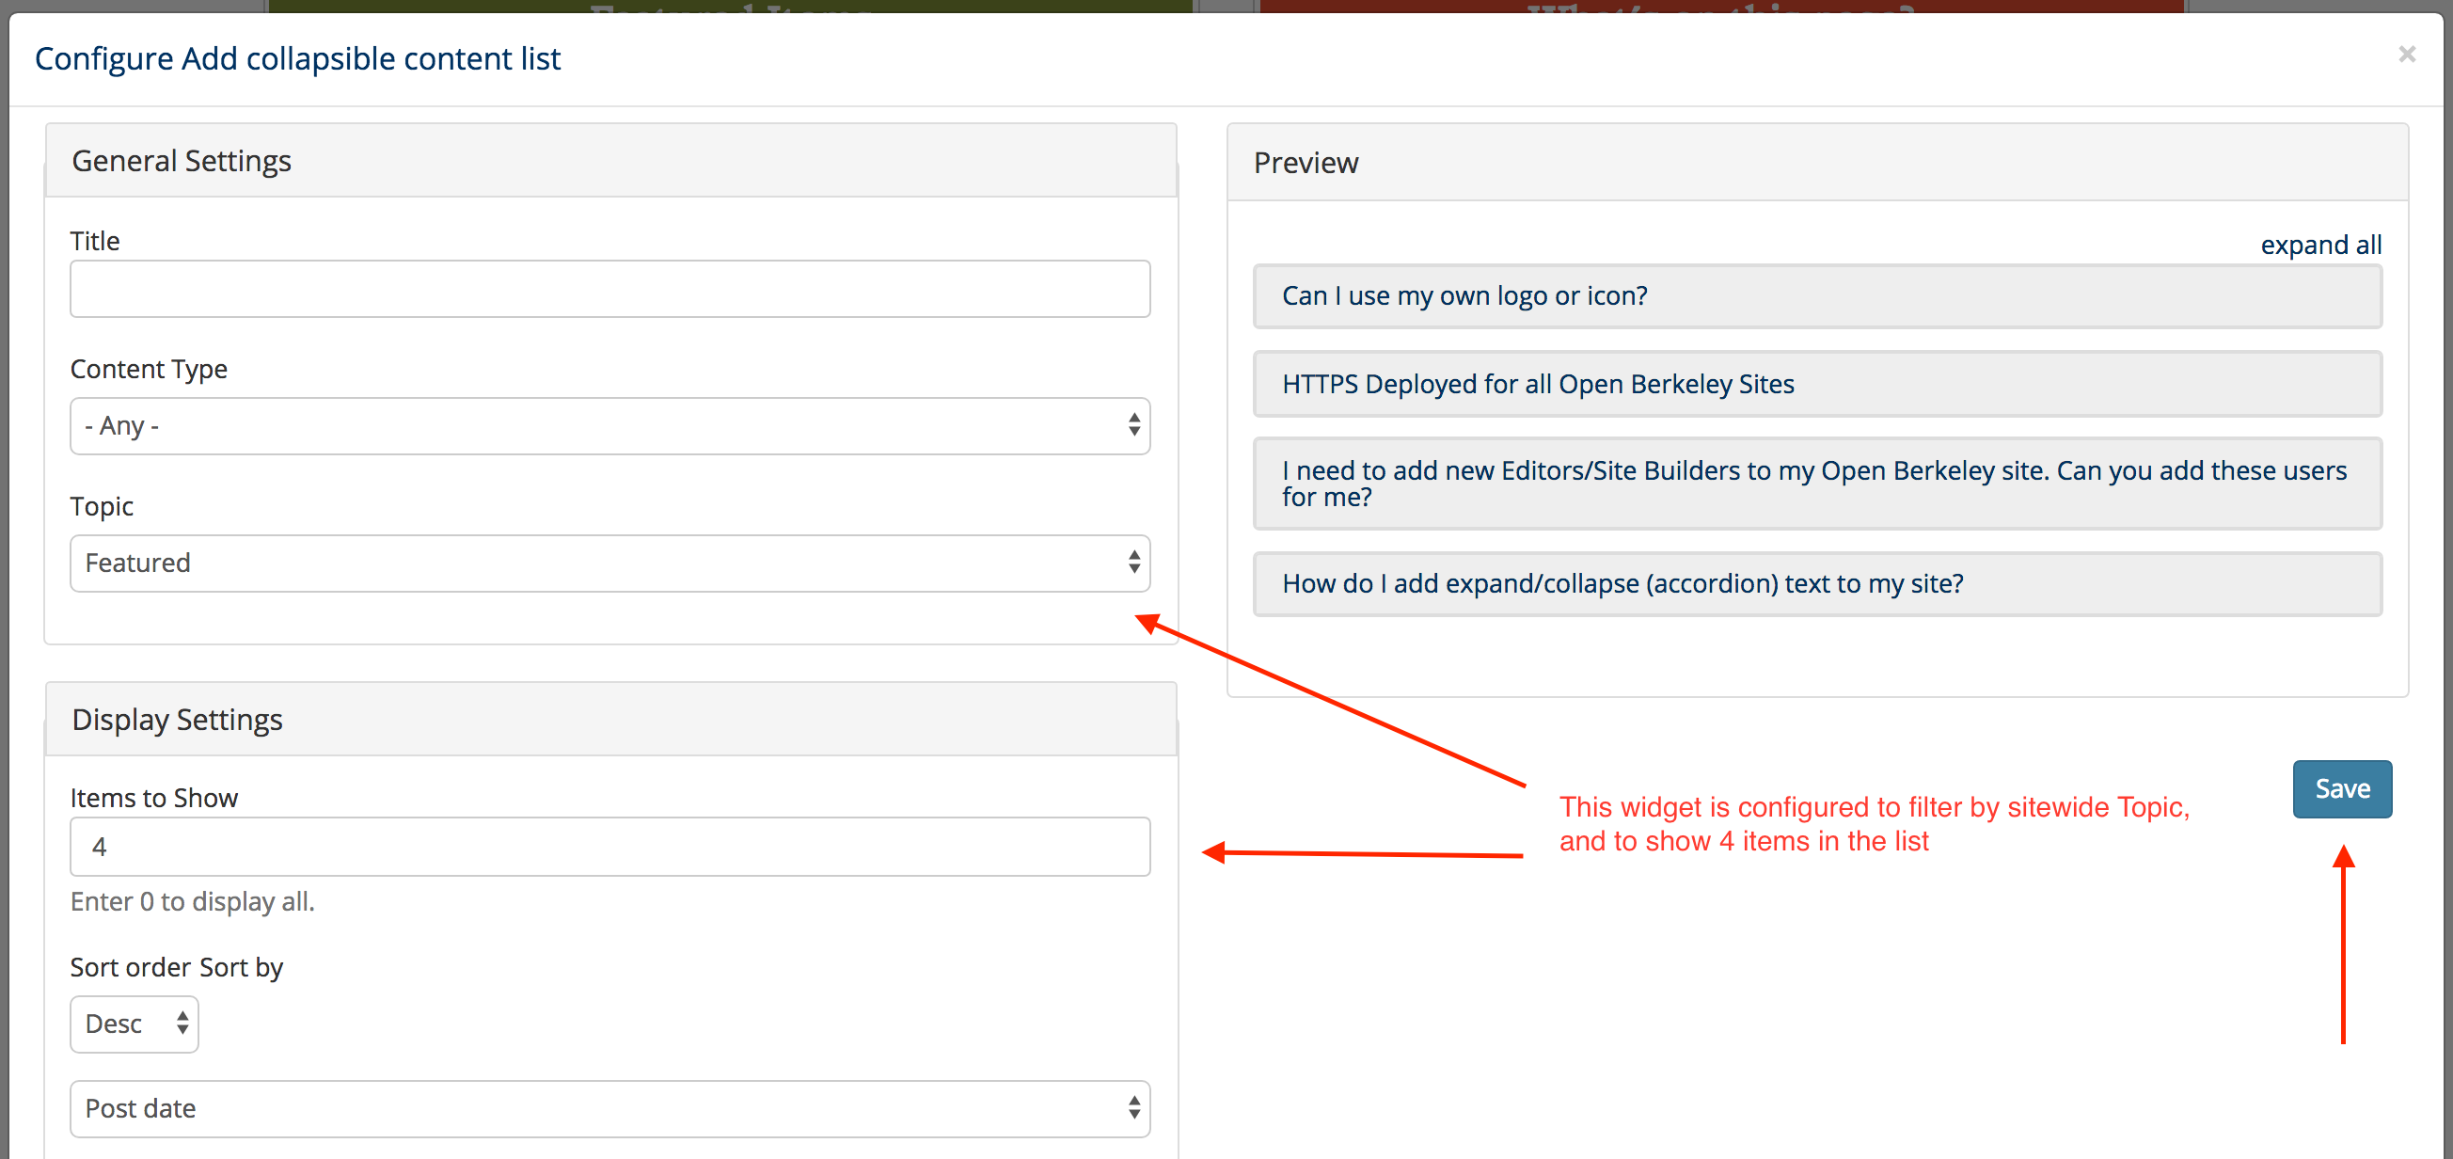2453x1159 pixels.
Task: Click the 'Configure Add collapsible content list' title
Action: click(x=298, y=58)
